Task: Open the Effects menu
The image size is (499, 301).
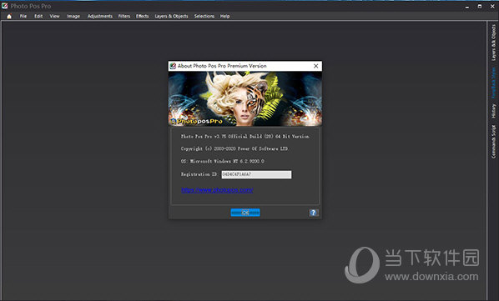Action: click(x=142, y=16)
